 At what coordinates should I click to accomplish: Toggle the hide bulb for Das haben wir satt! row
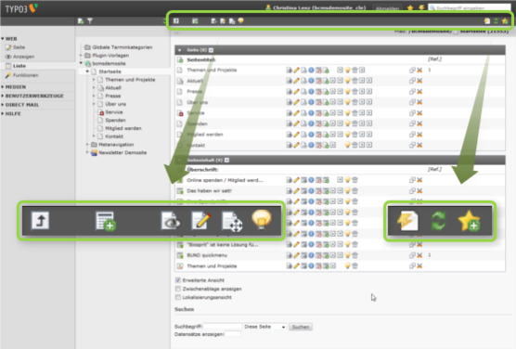point(347,191)
